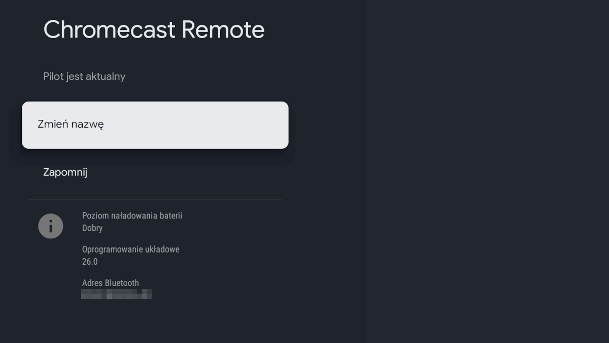Click the "Poziom naładowania baterii" label
The height and width of the screenshot is (343, 609).
tap(132, 215)
